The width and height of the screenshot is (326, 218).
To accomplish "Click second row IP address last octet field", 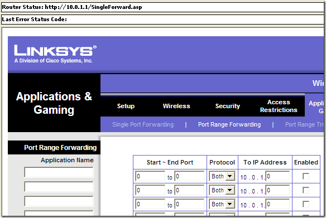I will pos(277,190).
